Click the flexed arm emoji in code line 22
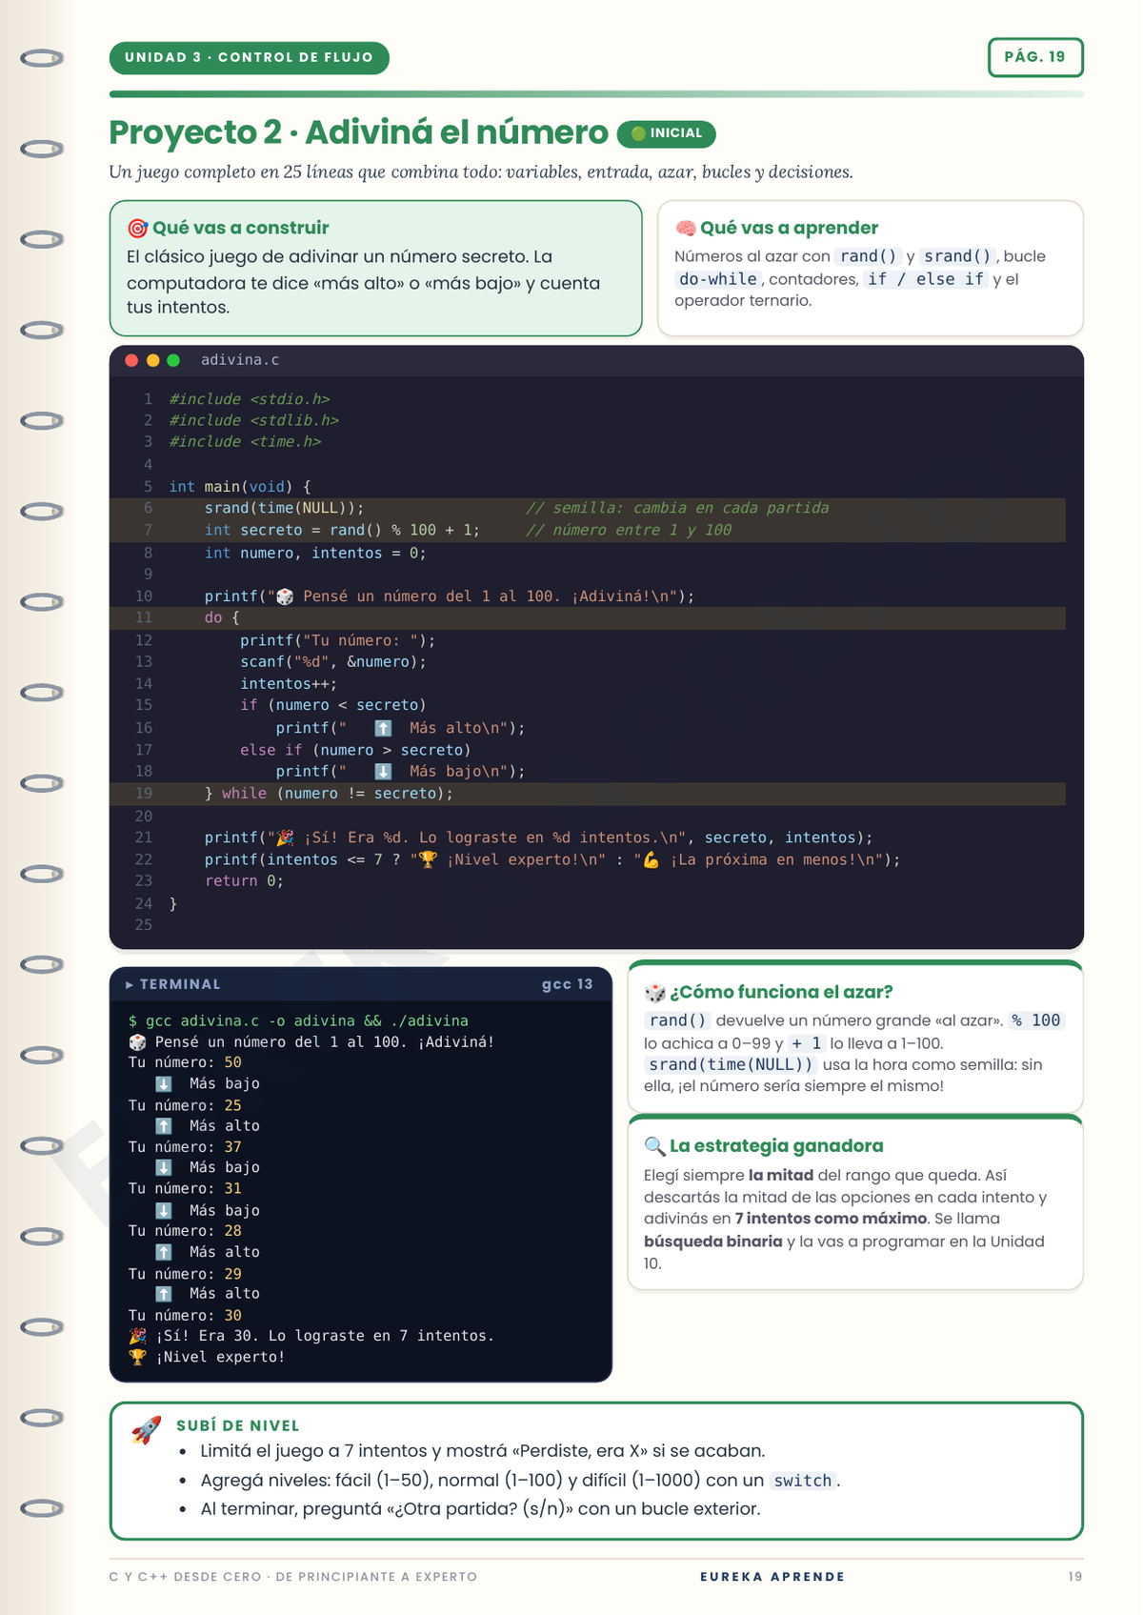The image size is (1143, 1615). click(652, 859)
